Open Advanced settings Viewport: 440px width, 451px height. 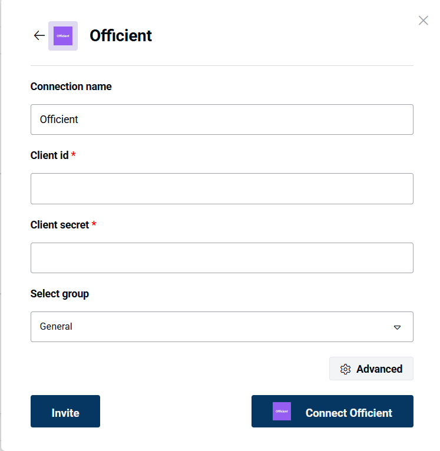371,369
